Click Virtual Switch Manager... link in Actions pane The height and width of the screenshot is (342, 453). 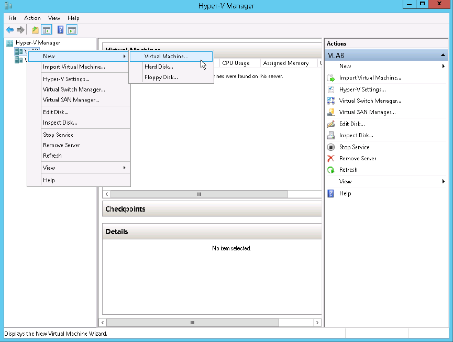370,101
